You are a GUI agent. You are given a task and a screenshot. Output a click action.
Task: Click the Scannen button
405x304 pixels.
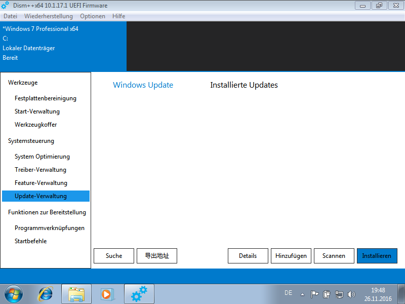pos(334,256)
